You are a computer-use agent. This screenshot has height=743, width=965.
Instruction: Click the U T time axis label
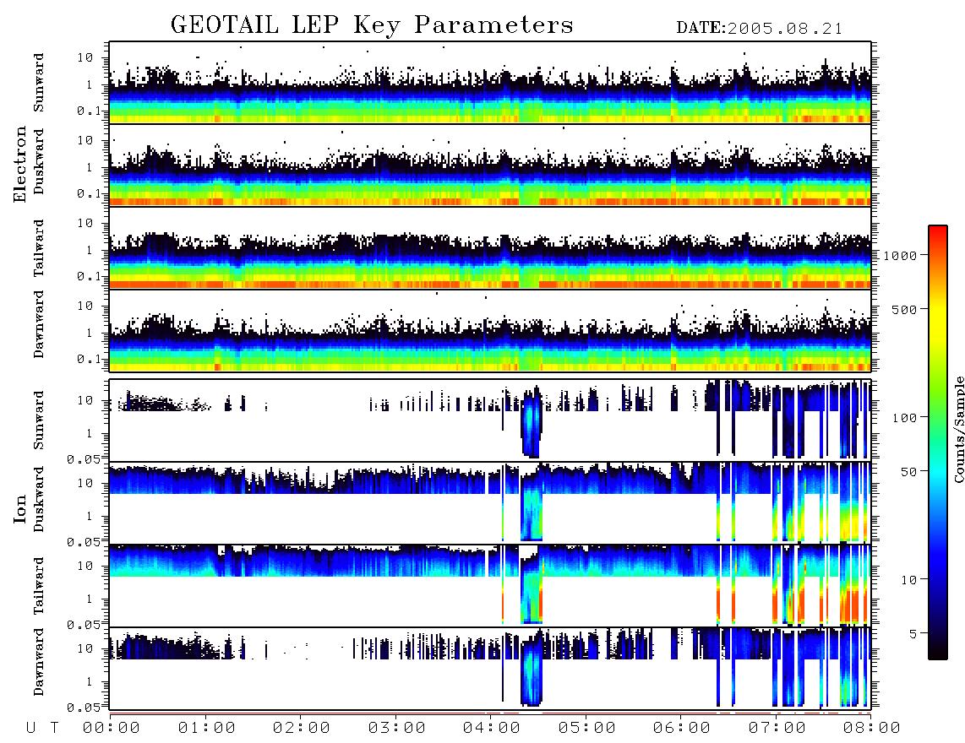click(42, 729)
